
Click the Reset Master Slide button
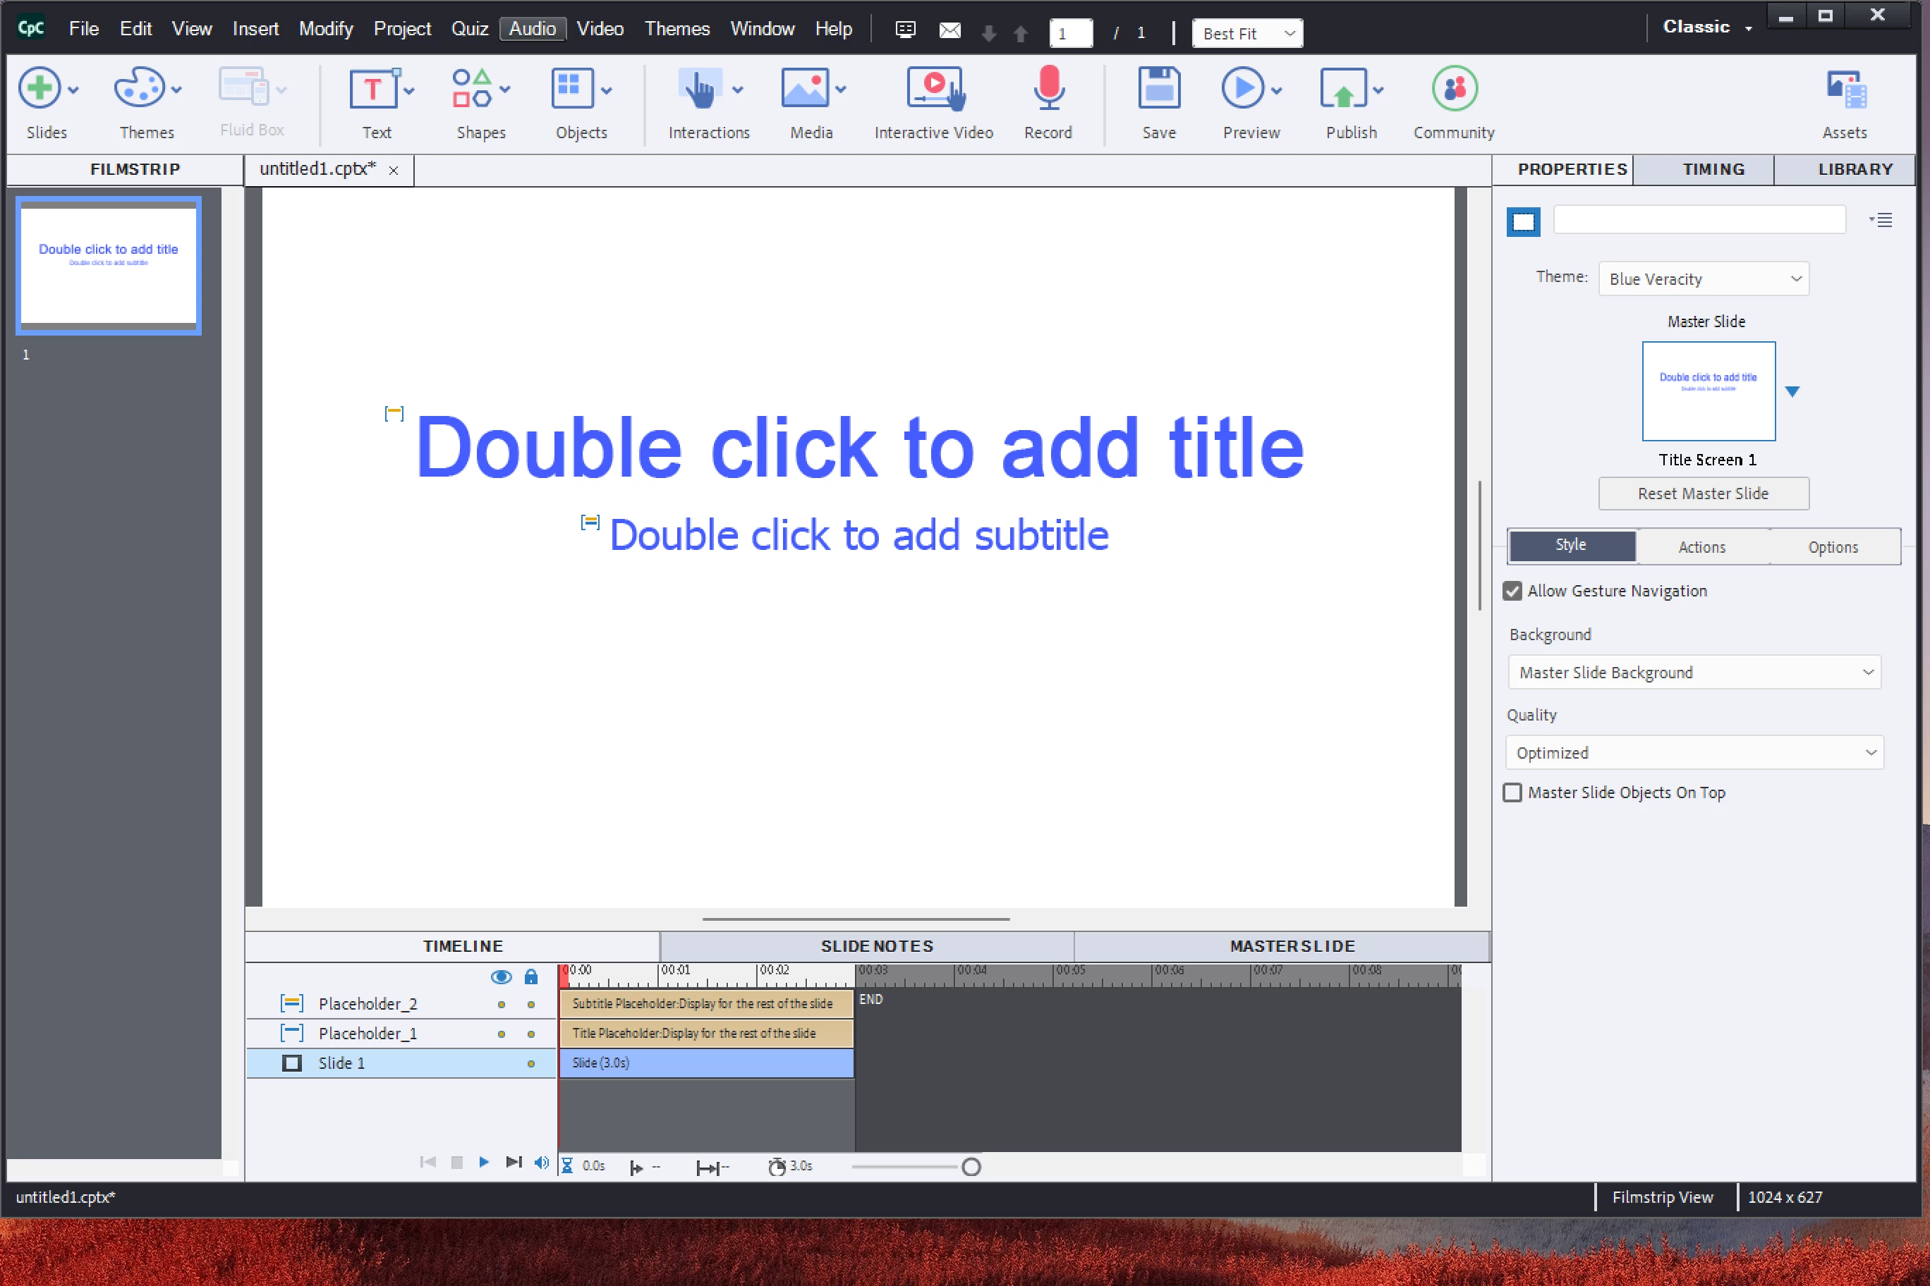(x=1704, y=494)
